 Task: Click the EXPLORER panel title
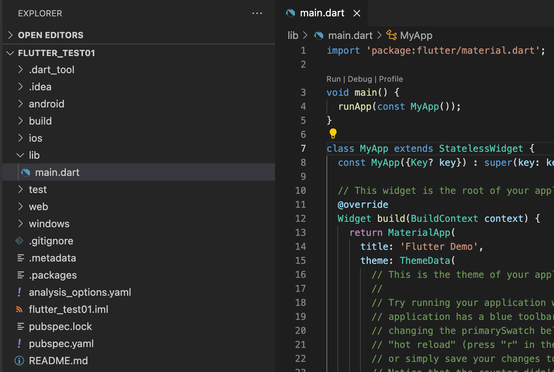[x=40, y=13]
